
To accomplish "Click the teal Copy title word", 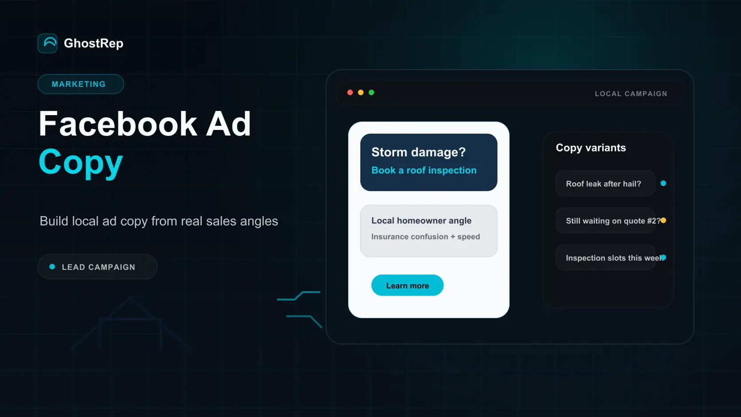I will 81,163.
